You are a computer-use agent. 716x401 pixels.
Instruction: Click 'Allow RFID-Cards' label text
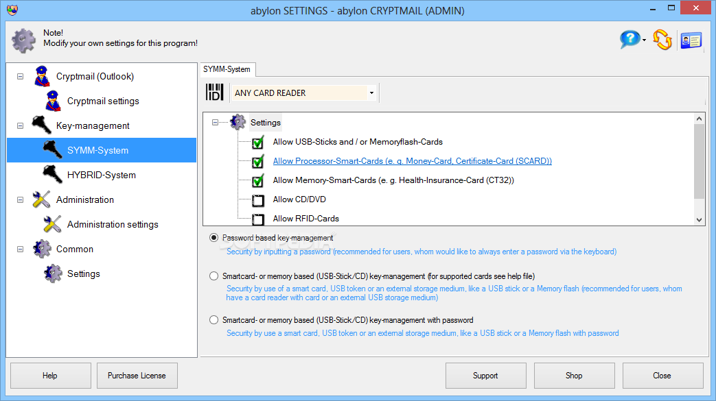[306, 219]
